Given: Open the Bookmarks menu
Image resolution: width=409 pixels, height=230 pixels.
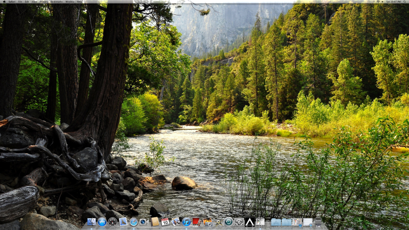Looking at the screenshot, I should tap(57, 2).
